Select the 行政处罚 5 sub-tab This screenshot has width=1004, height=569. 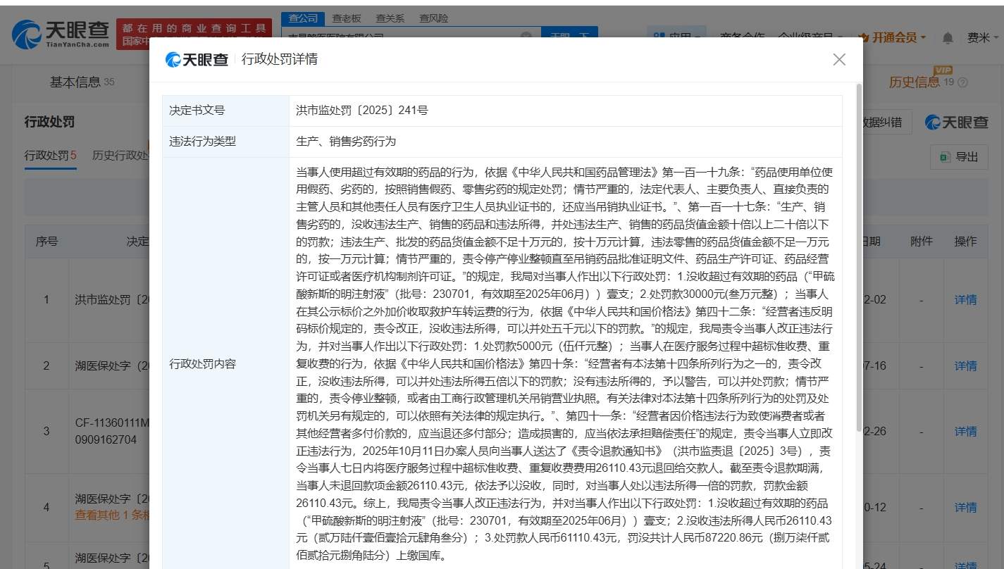pos(51,156)
